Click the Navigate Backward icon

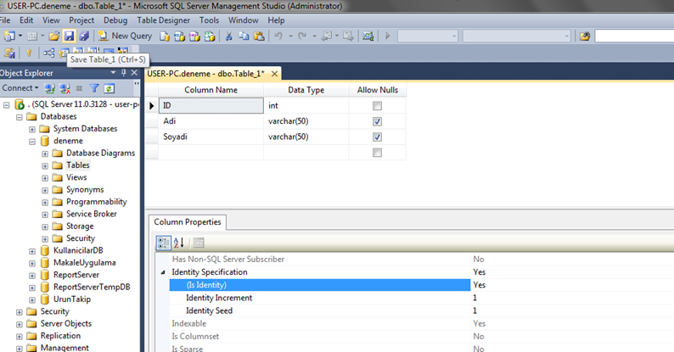(326, 36)
